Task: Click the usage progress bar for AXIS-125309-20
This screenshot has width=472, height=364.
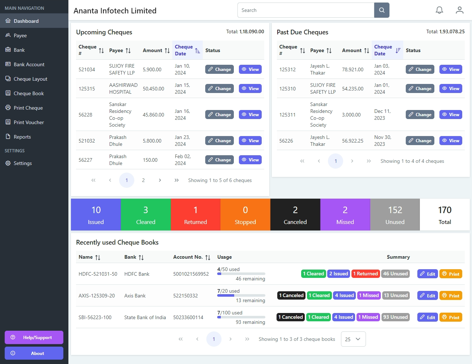Action: (241, 296)
